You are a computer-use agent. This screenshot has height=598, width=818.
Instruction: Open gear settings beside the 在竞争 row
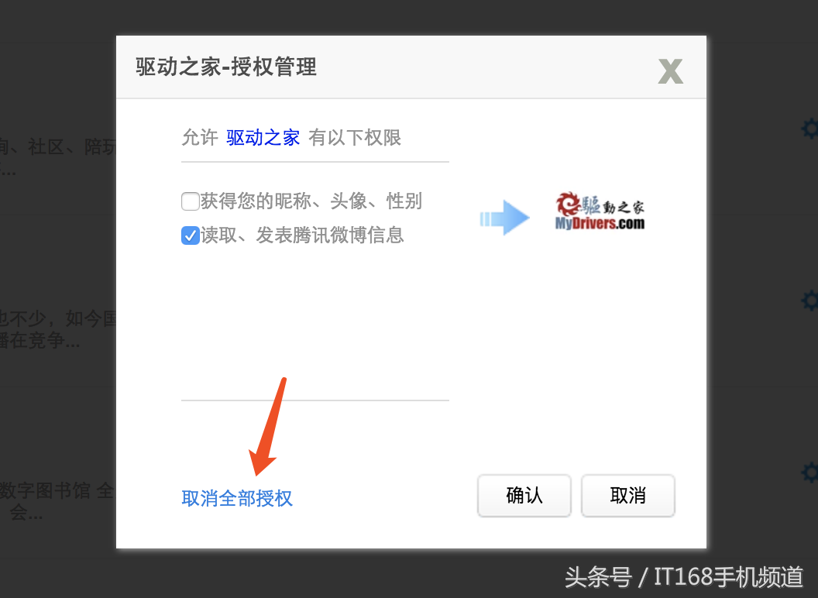pos(809,301)
